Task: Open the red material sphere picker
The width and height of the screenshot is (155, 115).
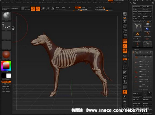Action: coord(6,55)
